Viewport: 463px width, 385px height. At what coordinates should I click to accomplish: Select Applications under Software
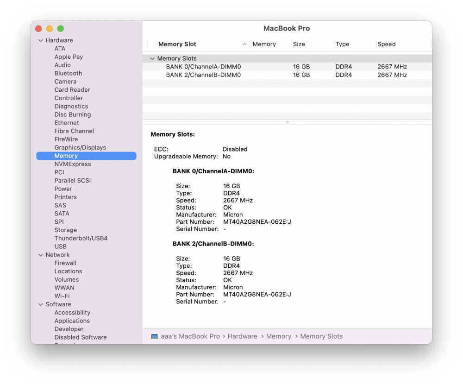[72, 321]
